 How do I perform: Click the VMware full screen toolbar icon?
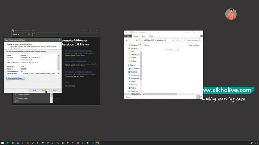pyautogui.click(x=33, y=34)
